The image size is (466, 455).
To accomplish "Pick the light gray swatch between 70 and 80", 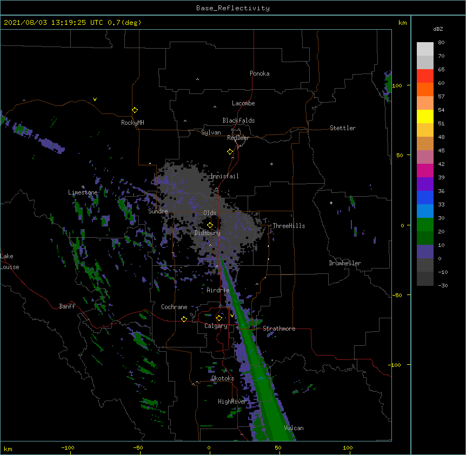I will (425, 49).
